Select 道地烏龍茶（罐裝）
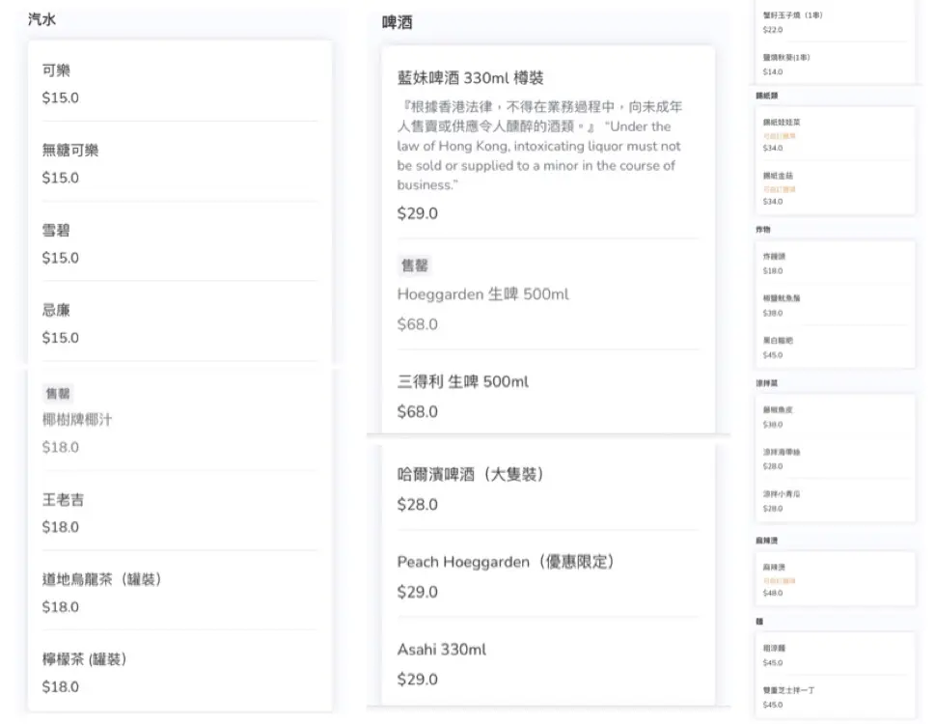934x724 pixels. (179, 594)
